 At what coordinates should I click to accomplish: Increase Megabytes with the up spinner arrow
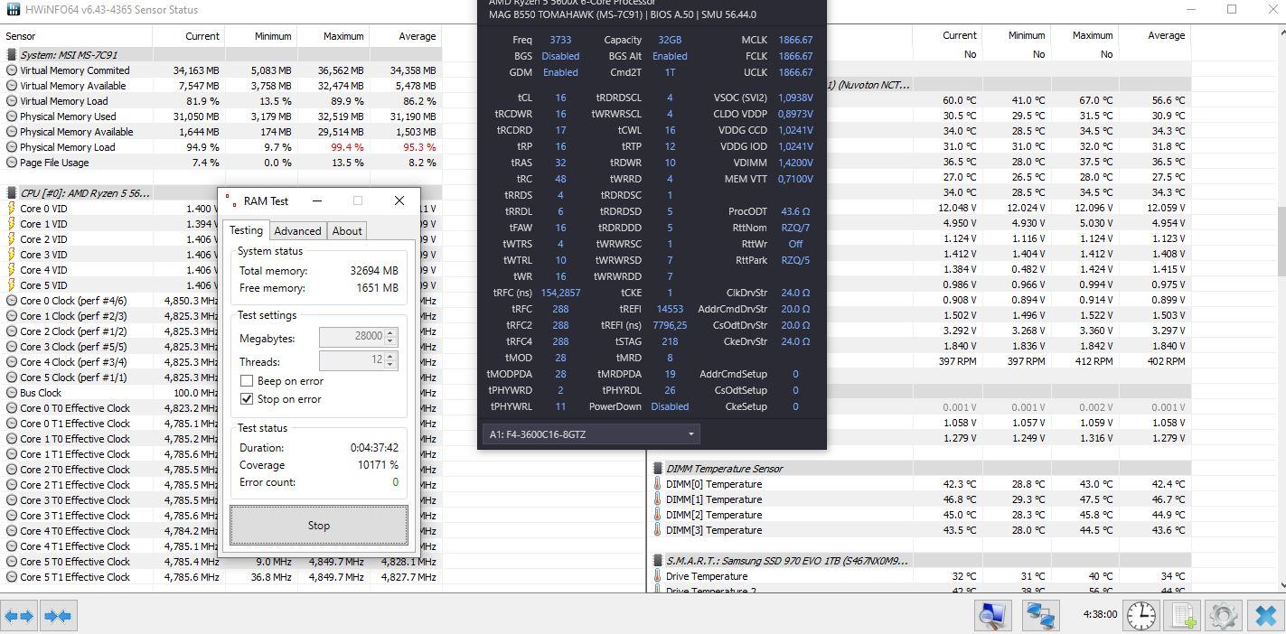[390, 332]
